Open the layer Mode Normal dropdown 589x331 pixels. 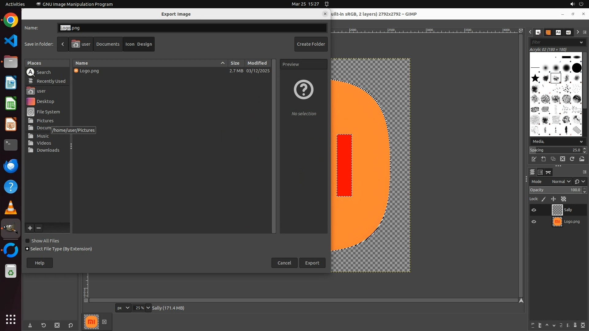[x=561, y=181]
